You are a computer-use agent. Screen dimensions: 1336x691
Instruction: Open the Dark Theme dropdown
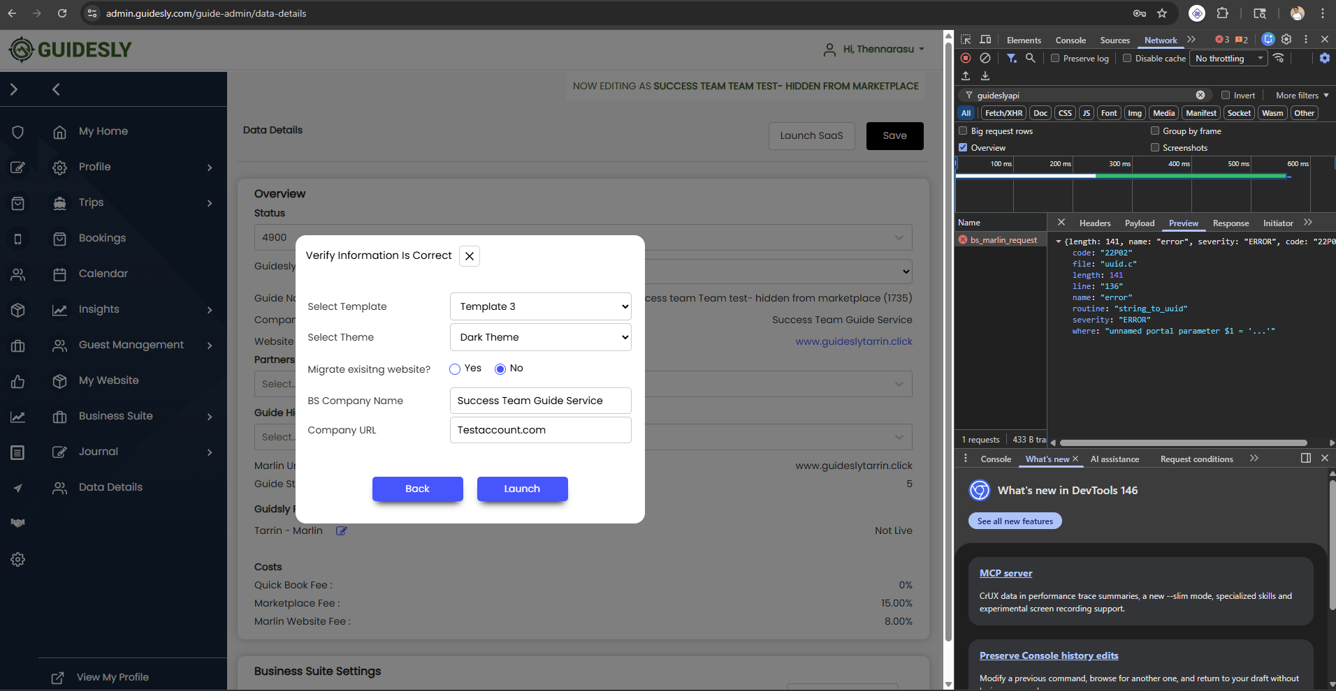click(540, 337)
